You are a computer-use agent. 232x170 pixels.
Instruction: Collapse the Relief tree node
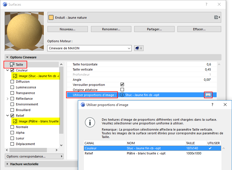8,116
